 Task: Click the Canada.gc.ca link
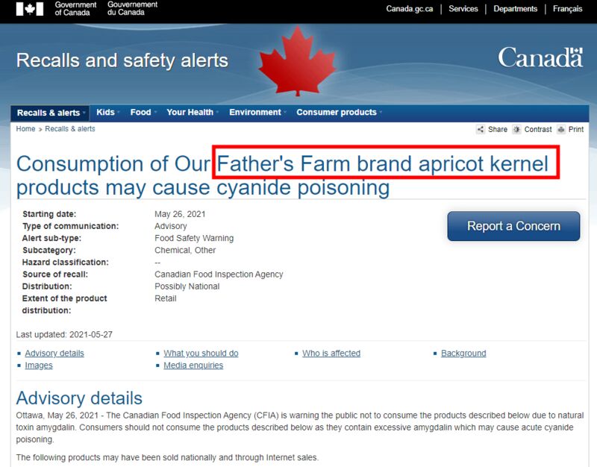pyautogui.click(x=409, y=9)
